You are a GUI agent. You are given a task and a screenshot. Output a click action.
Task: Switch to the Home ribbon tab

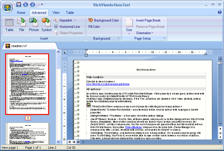pos(21,13)
